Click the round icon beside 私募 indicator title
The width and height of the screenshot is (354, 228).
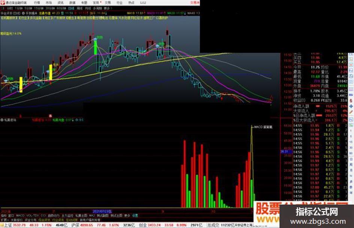[x=2, y=120]
